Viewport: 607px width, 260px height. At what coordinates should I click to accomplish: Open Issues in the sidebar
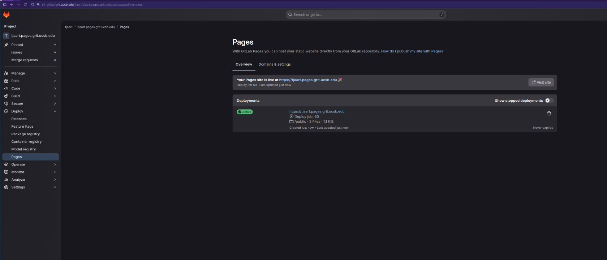click(x=30, y=53)
